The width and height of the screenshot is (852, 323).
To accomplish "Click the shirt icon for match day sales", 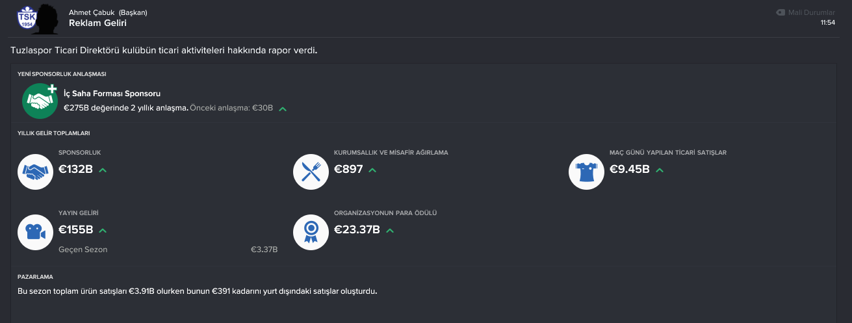I will (x=586, y=172).
